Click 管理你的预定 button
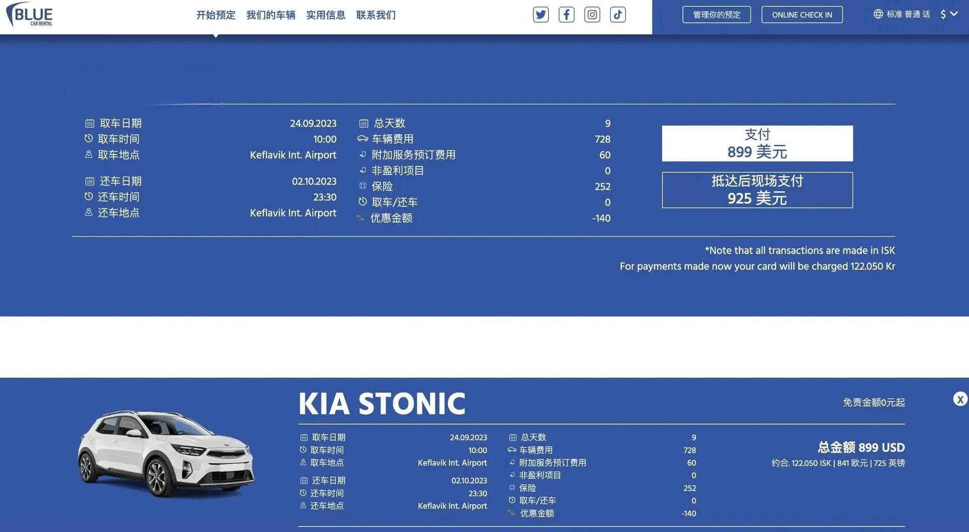Viewport: 969px width, 532px height. (717, 15)
